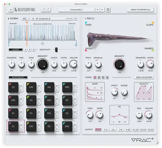The width and height of the screenshot is (162, 148).
Task: Click the AUTO SELECT button
Action: pyautogui.click(x=18, y=77)
